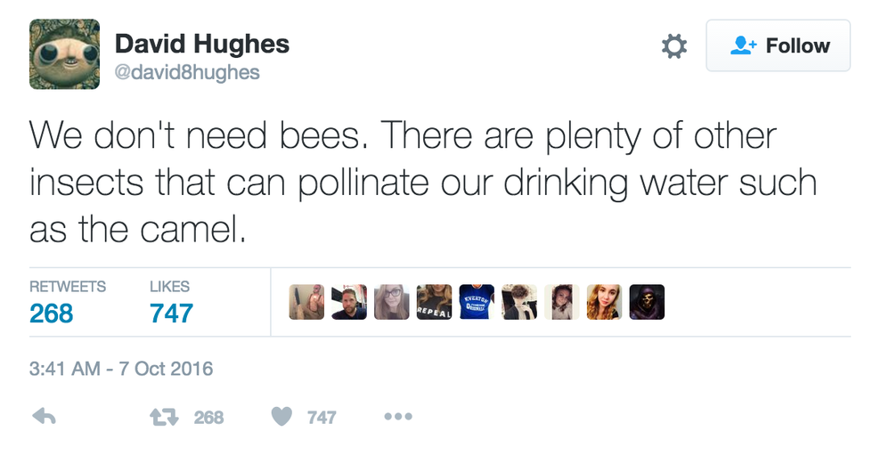This screenshot has width=873, height=456.
Task: View the 268 retweets list
Action: coord(52,313)
